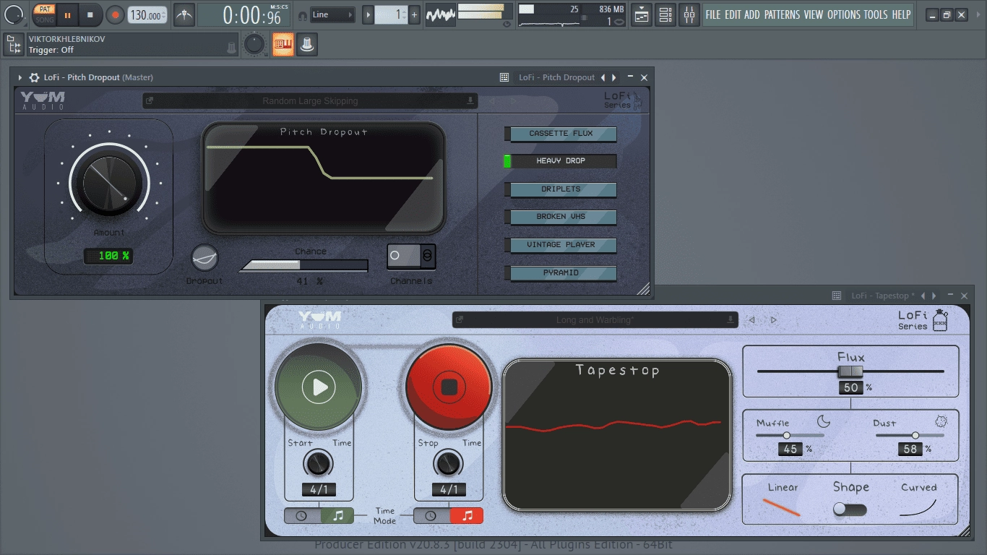Click the typing keyboard to piano icon
Image resolution: width=987 pixels, height=555 pixels.
[x=283, y=44]
